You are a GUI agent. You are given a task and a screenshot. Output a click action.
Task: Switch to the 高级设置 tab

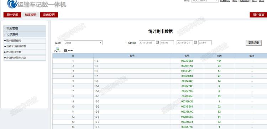pos(49,15)
